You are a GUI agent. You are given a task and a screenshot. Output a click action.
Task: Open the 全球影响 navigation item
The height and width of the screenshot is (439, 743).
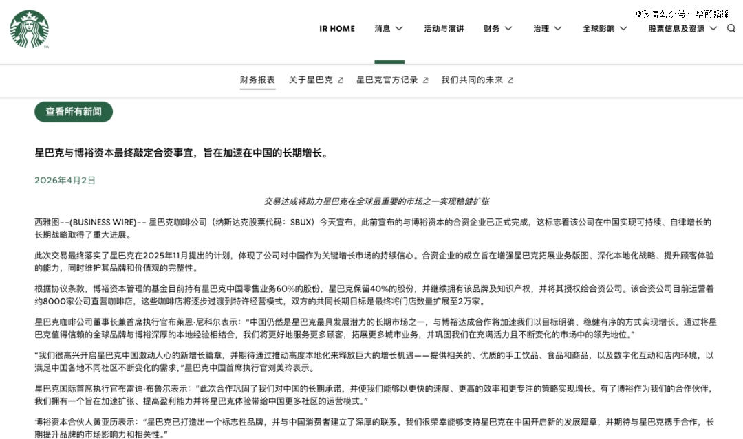[x=599, y=28]
